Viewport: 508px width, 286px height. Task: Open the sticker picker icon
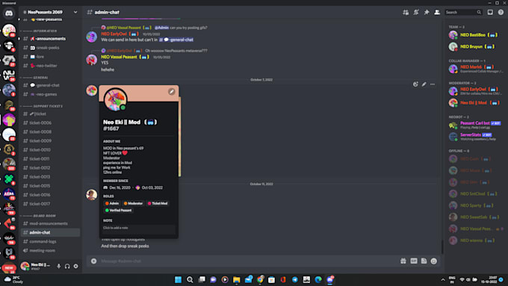pos(424,261)
